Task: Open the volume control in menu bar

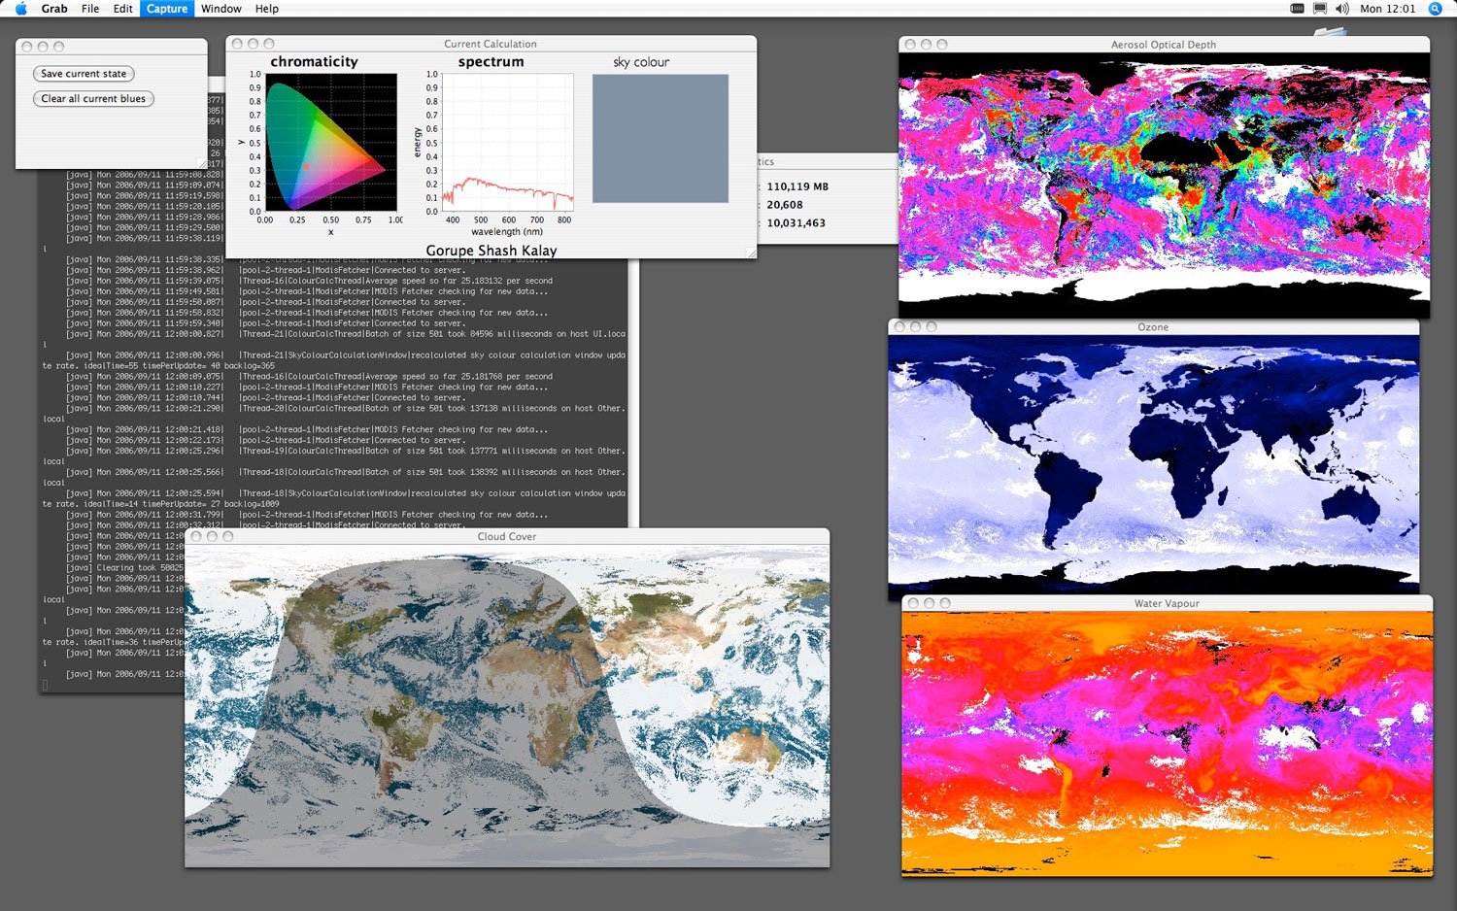Action: pos(1341,9)
